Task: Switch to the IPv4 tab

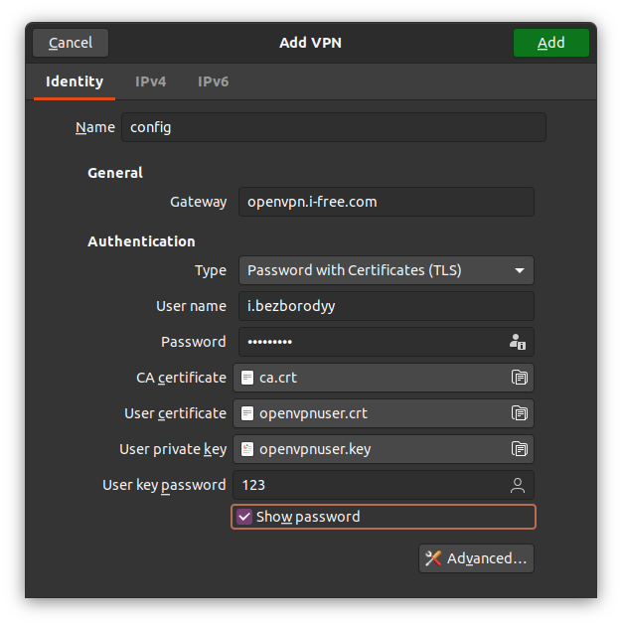Action: (x=150, y=81)
